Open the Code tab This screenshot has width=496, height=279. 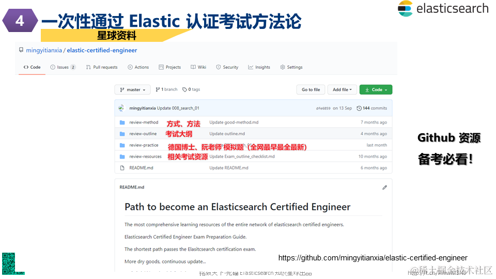32,67
